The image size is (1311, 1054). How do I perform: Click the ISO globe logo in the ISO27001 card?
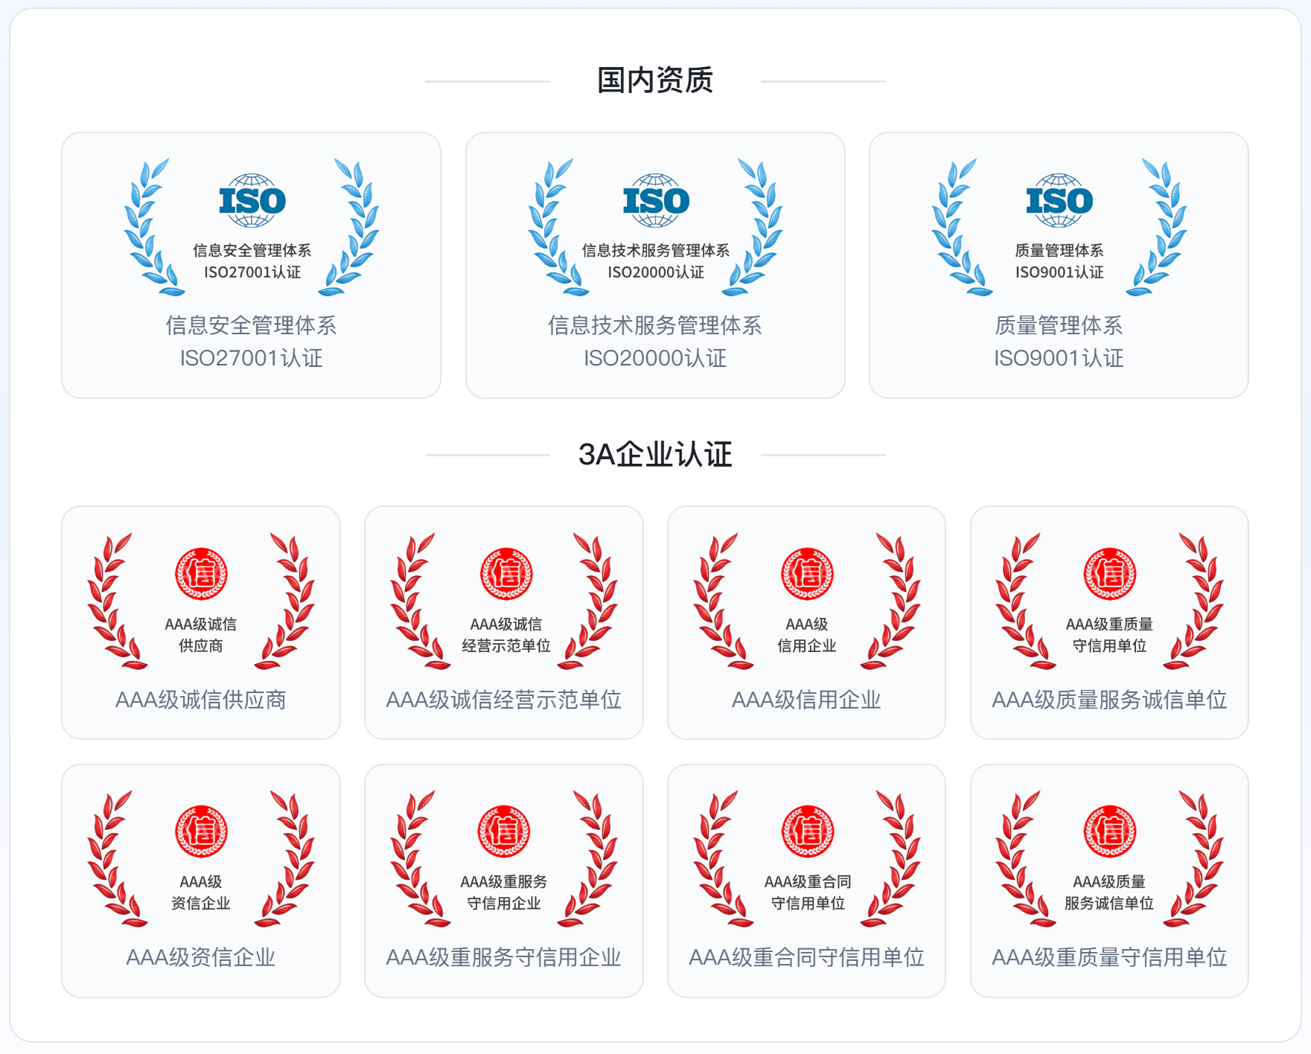(252, 200)
